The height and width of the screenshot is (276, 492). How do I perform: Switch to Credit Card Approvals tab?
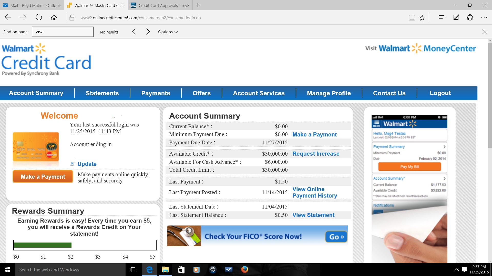click(x=160, y=5)
